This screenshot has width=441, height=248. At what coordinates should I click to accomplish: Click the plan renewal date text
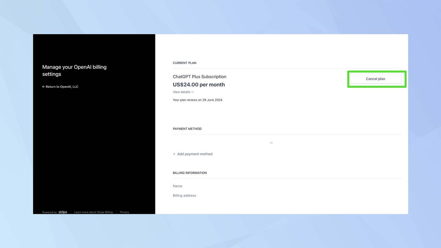click(198, 100)
